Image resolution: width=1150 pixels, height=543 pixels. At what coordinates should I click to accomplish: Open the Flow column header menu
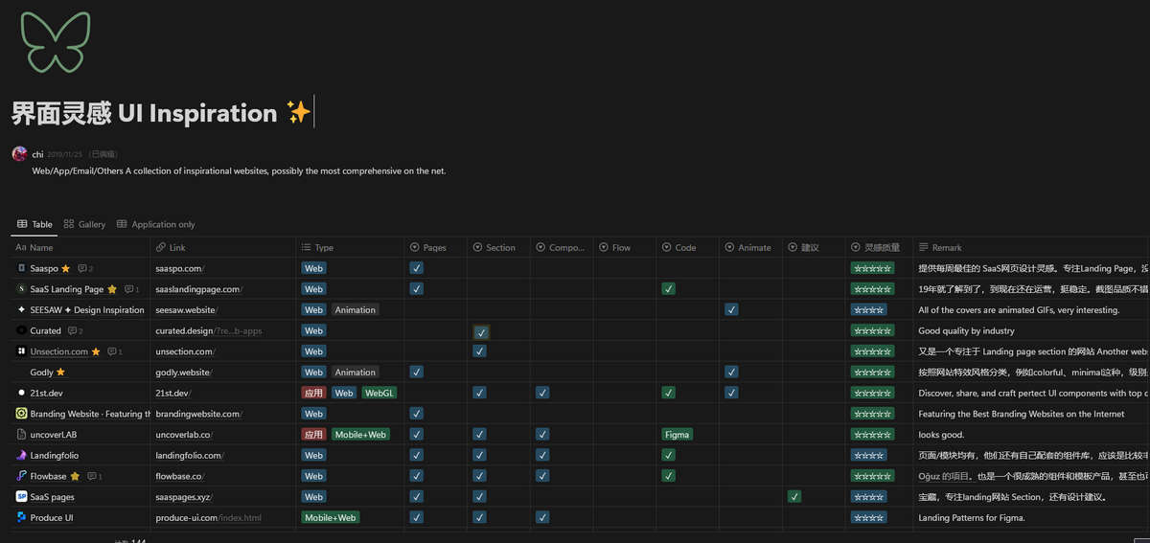point(625,247)
